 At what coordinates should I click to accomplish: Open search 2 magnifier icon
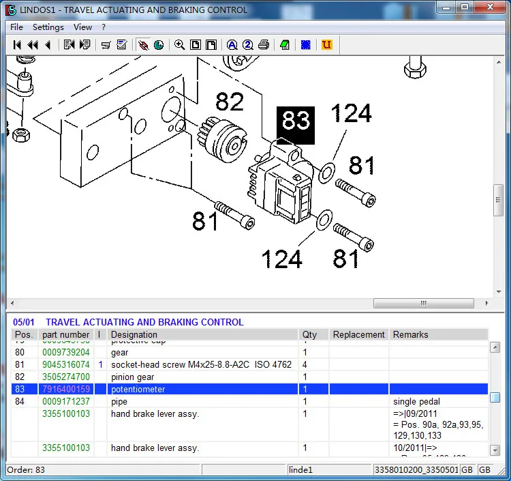point(248,45)
